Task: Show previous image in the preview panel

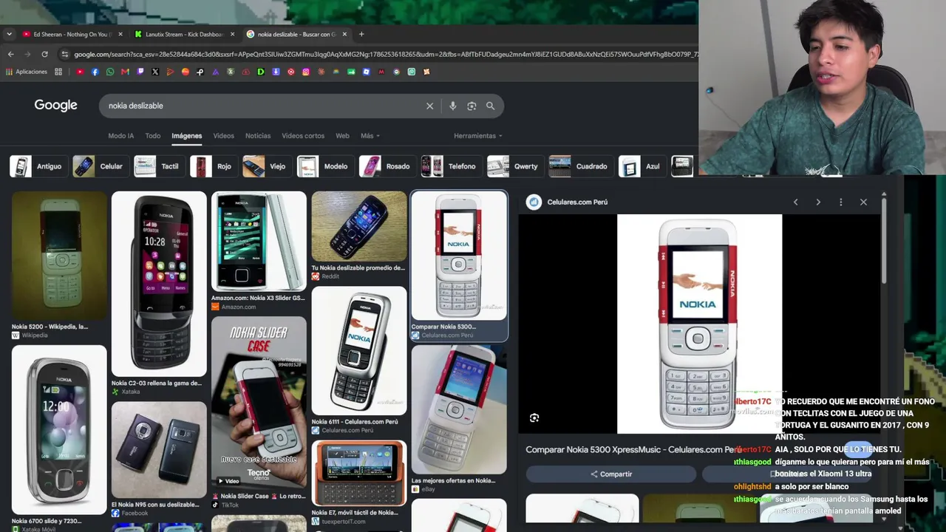Action: point(795,202)
